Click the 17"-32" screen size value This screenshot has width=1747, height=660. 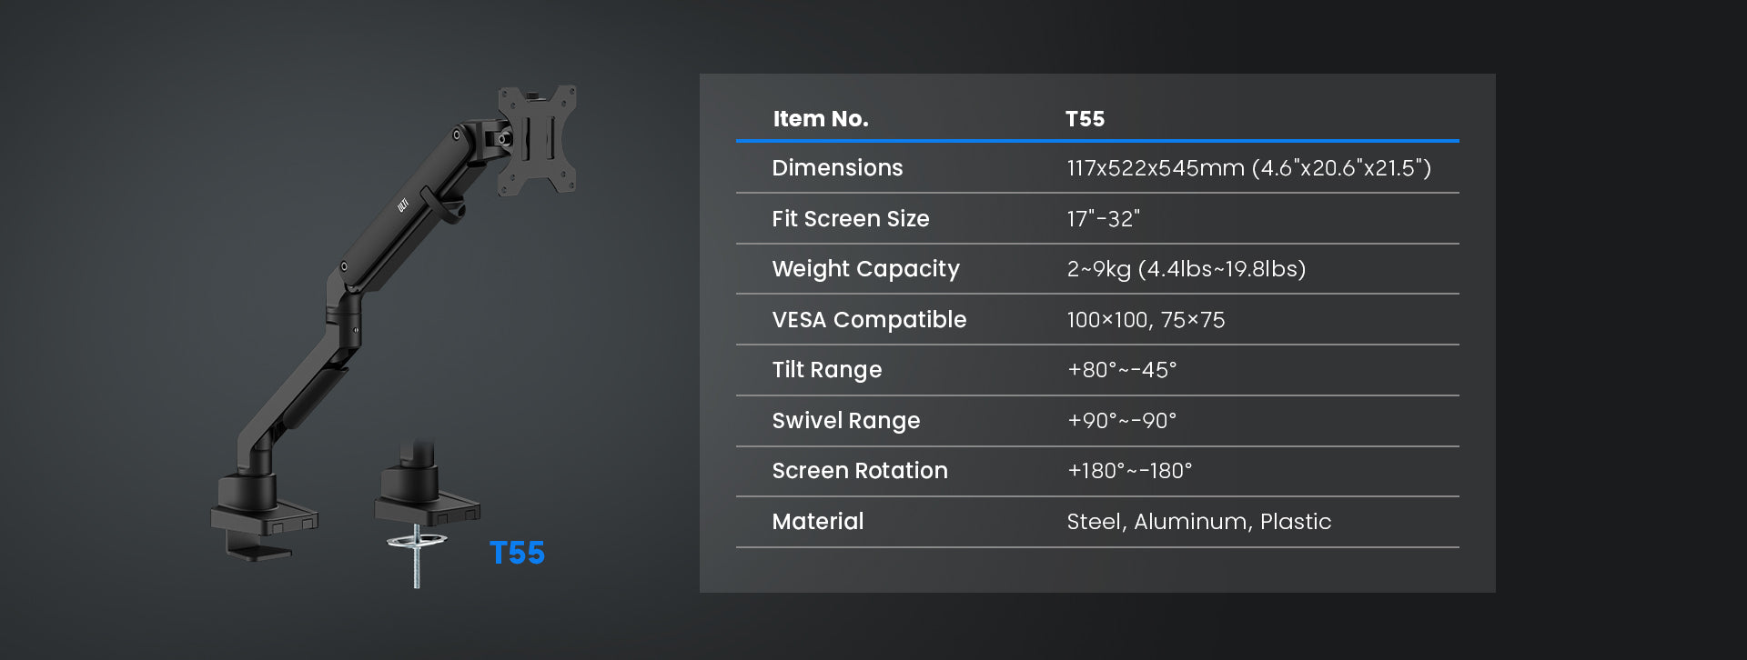pyautogui.click(x=1103, y=219)
